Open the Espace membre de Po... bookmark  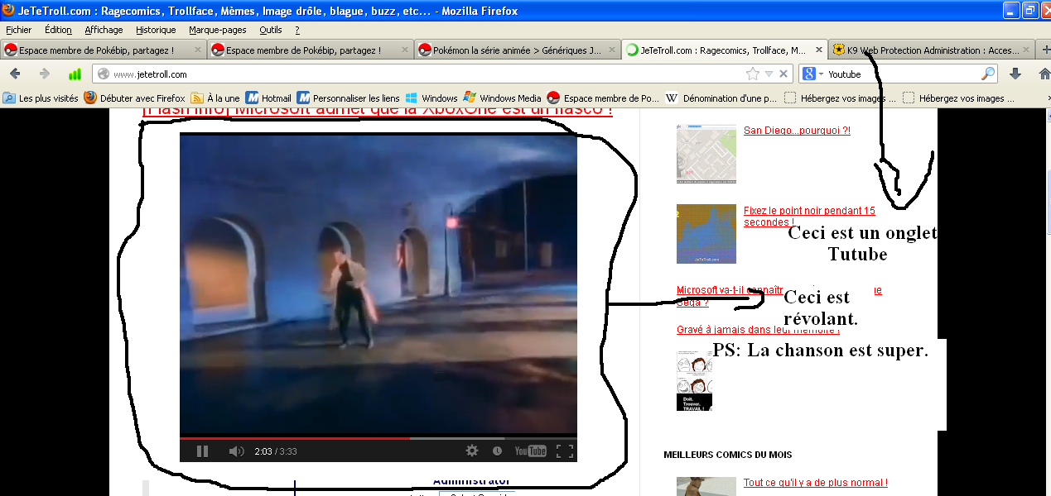tap(603, 98)
